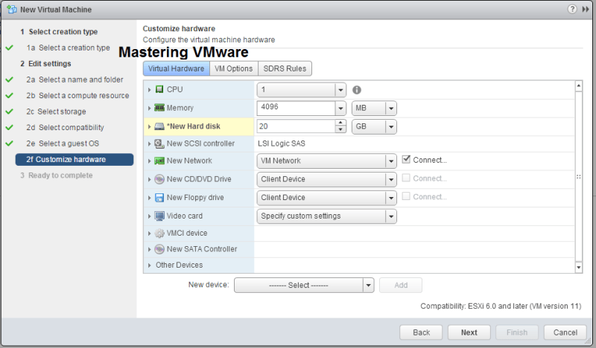Image resolution: width=596 pixels, height=348 pixels.
Task: Click the double-arrow collapse icon in title bar
Action: click(x=586, y=9)
